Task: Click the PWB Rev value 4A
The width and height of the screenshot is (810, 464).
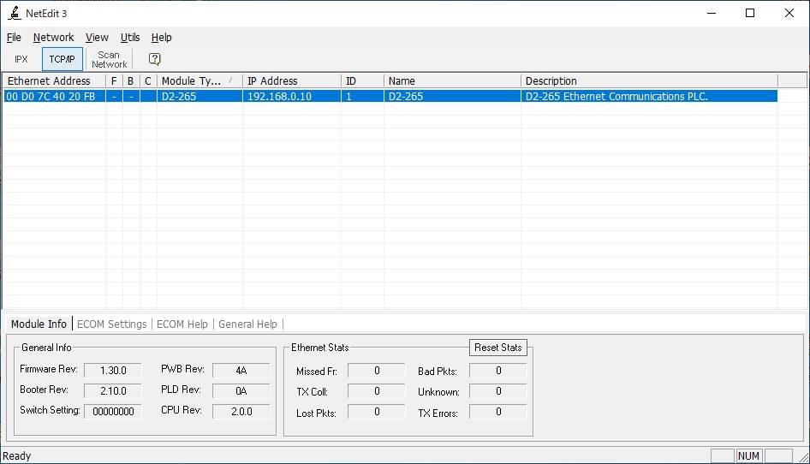Action: point(241,371)
